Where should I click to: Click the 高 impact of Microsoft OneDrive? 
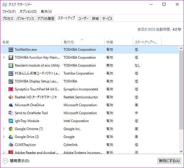coord(136,105)
